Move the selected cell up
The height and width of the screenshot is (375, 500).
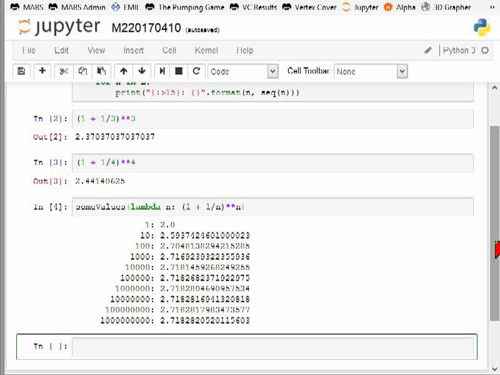124,71
